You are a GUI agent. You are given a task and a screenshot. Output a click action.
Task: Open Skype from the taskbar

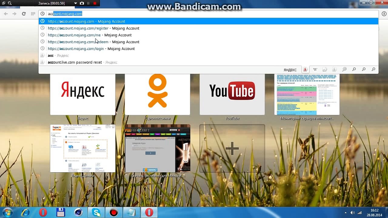click(x=96, y=213)
